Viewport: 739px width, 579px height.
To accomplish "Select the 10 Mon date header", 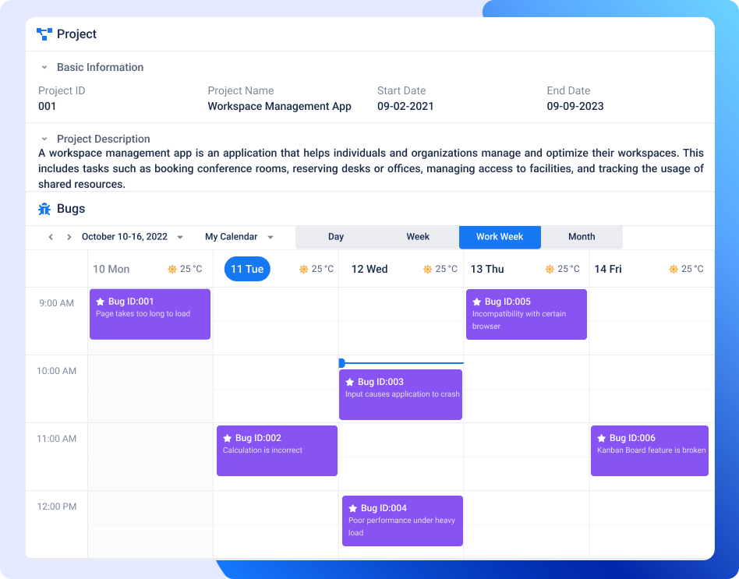I will tap(111, 269).
